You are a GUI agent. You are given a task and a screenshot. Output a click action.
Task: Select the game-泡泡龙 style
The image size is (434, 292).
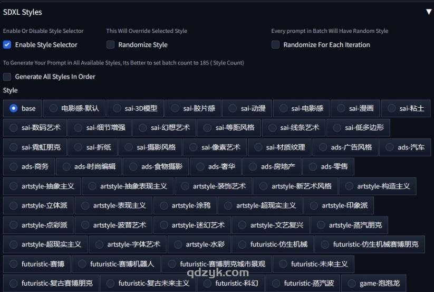(x=352, y=284)
